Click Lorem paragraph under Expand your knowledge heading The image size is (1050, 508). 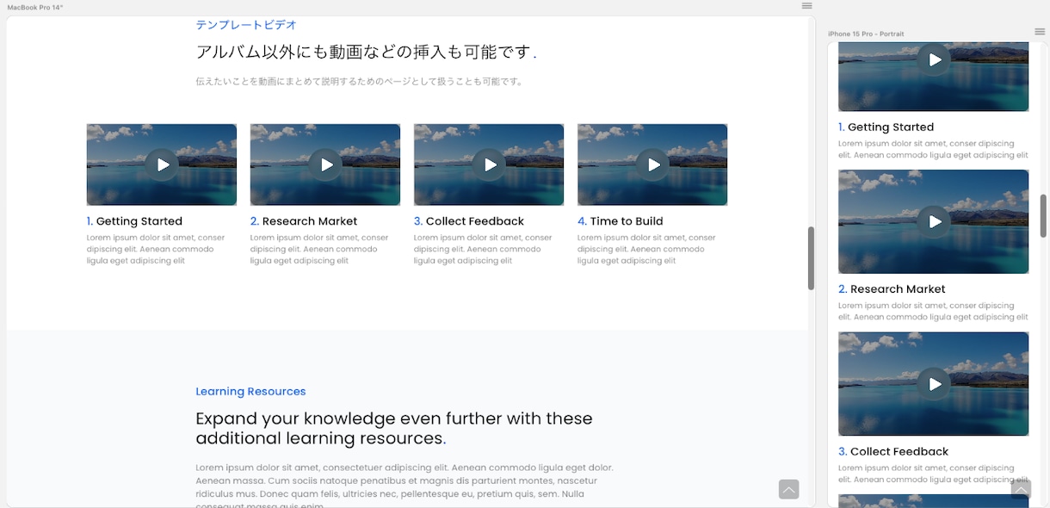[x=405, y=486]
